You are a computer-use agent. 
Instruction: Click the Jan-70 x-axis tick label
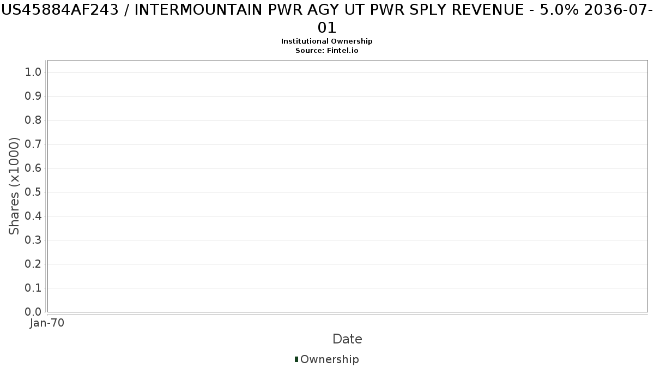tap(47, 323)
